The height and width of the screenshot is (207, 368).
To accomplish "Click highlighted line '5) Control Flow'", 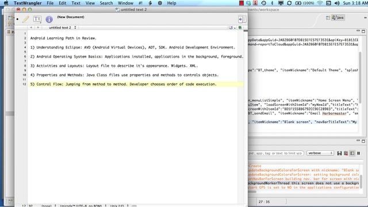I will point(123,84).
